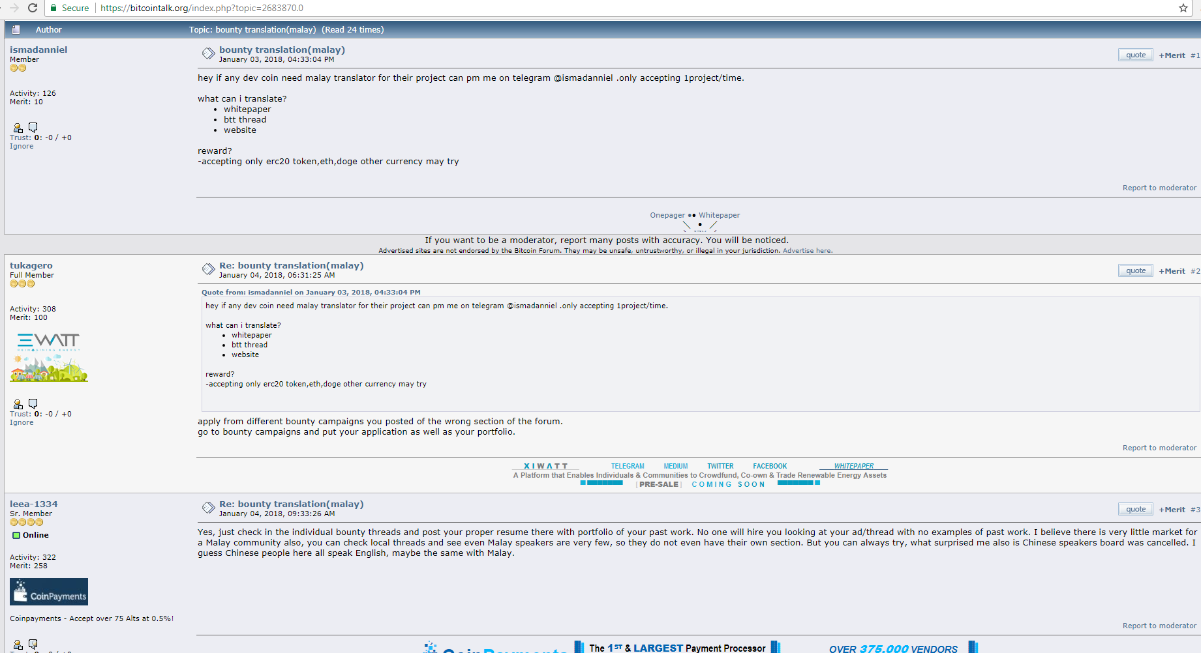1201x653 pixels.
Task: Click 'Coinpayments - Accept over 75 Alts' text
Action: point(91,618)
